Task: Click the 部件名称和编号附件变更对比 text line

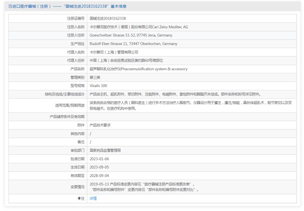Action: [145, 190]
